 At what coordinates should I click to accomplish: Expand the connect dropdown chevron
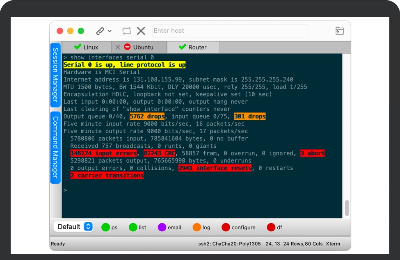pyautogui.click(x=110, y=31)
